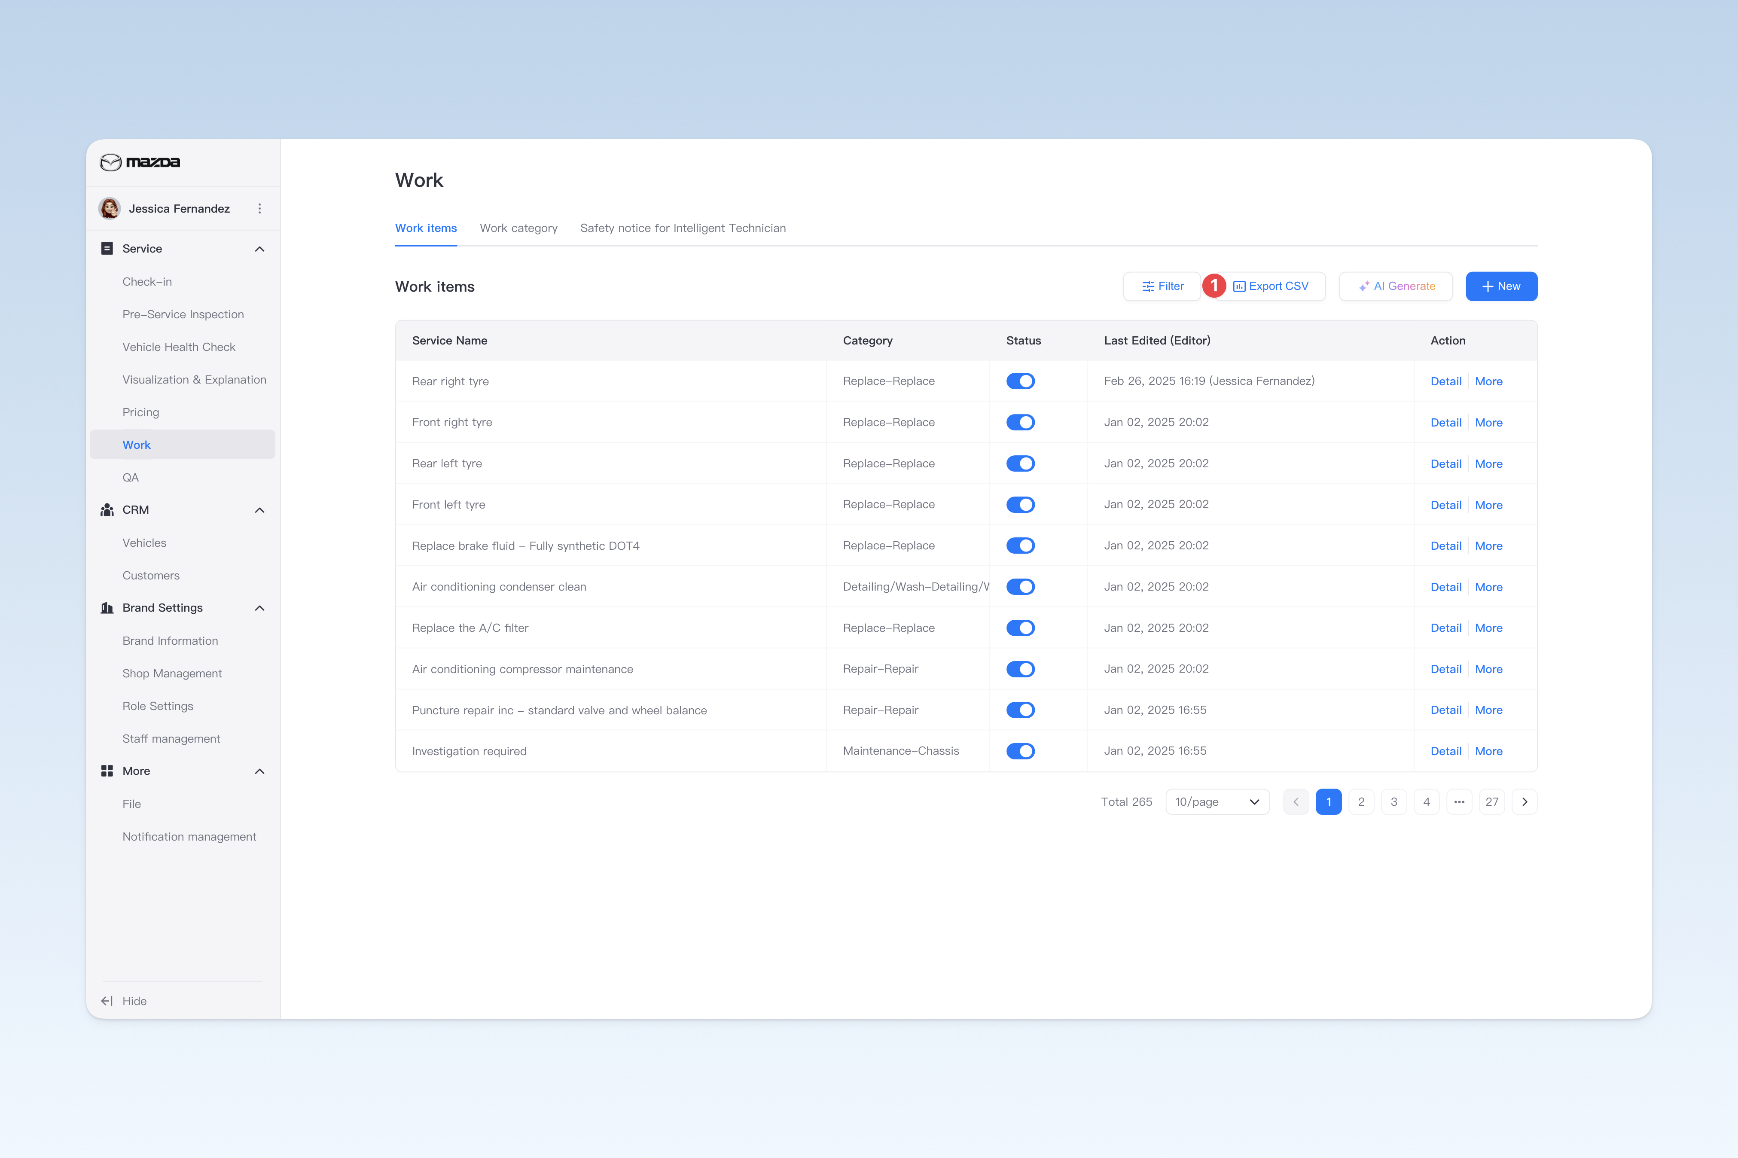Jump to last page 27
Screen dimensions: 1738x1158
click(x=1491, y=802)
